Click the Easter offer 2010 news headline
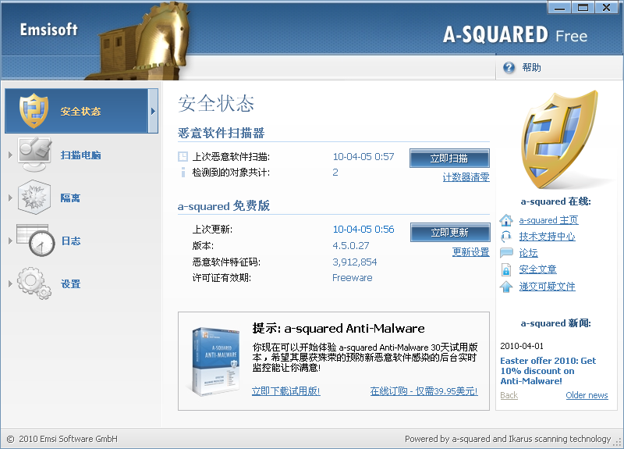Screen dimensions: 624x449 [548, 370]
